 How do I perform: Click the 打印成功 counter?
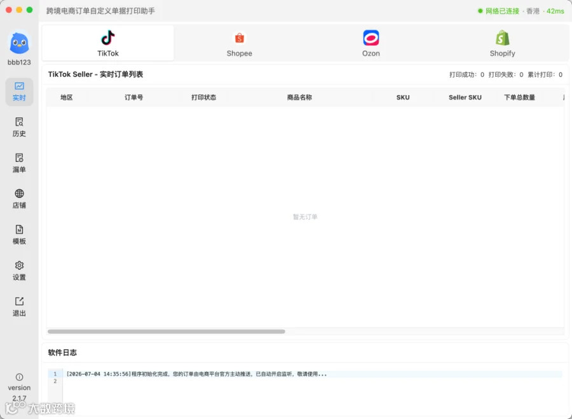pyautogui.click(x=466, y=75)
